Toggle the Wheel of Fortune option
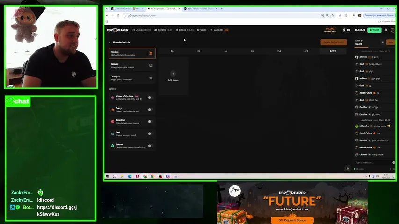The width and height of the screenshot is (399, 224). point(151,98)
